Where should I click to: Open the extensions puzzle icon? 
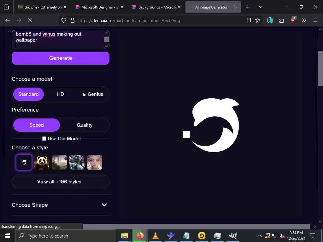(x=281, y=20)
